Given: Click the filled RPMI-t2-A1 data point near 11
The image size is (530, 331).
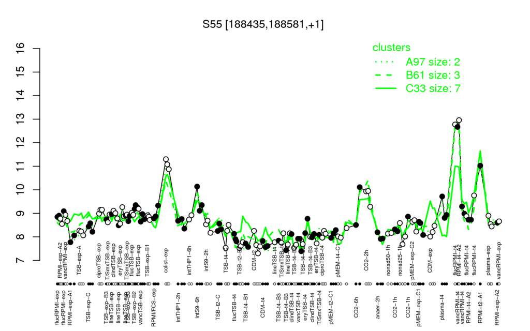Looking at the screenshot, I should (x=480, y=165).
